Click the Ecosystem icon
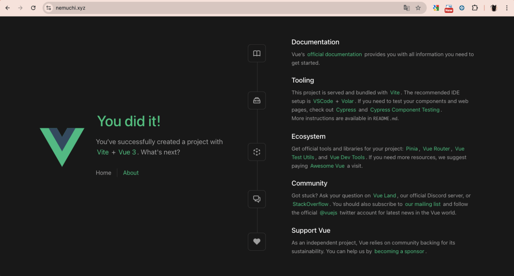The image size is (514, 276). click(x=257, y=152)
